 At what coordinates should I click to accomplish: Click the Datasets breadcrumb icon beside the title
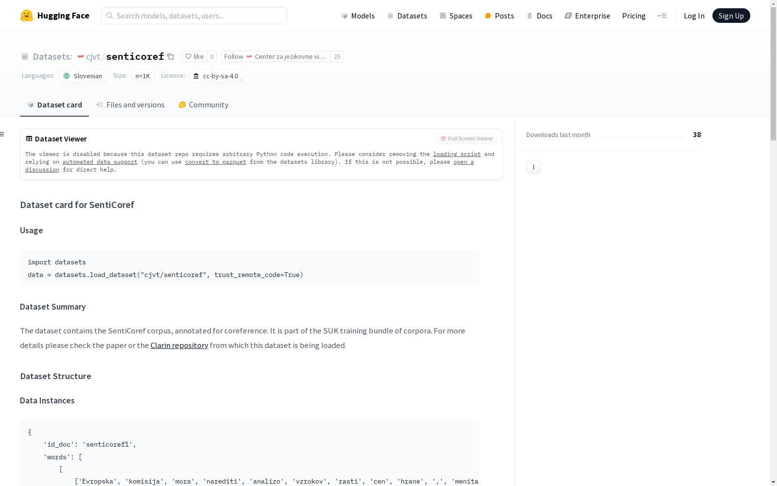[x=25, y=56]
